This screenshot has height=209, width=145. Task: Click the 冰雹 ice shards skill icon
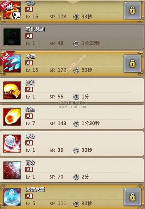coord(12,64)
